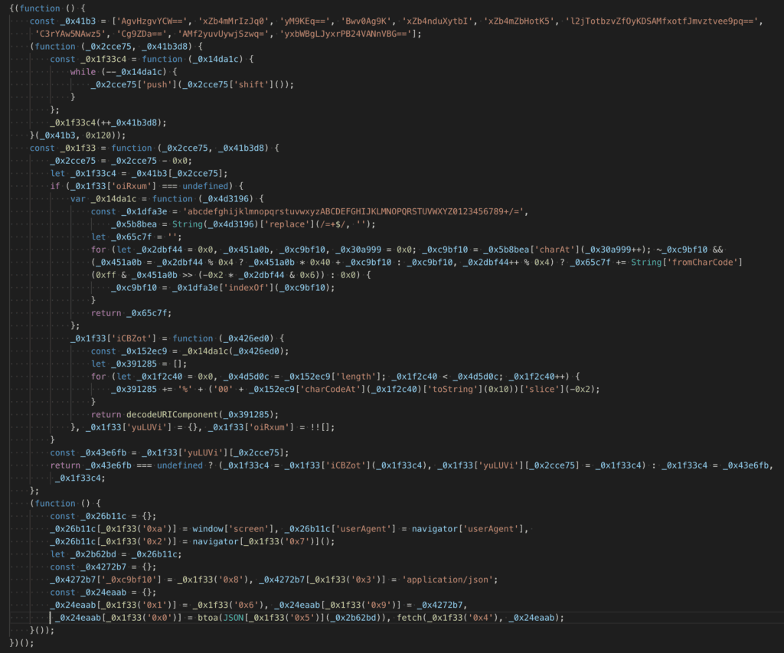The image size is (784, 653).
Task: Click the '0x2' argument of _0x1f33
Action: click(159, 541)
